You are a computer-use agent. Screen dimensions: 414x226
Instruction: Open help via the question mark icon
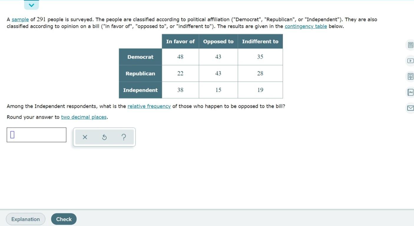[124, 137]
